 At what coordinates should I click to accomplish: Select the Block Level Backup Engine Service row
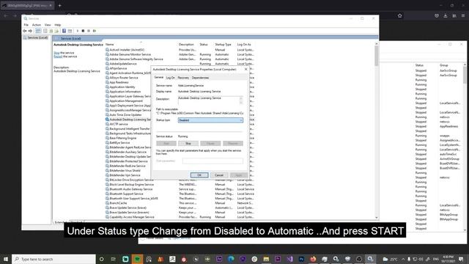point(180,184)
